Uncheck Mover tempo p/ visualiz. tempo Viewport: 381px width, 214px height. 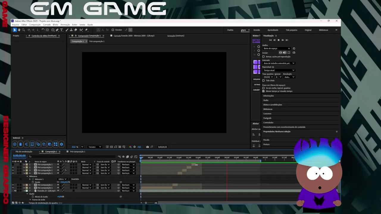point(263,91)
